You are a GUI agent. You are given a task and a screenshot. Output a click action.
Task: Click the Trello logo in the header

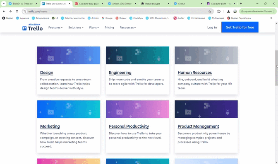[32, 27]
